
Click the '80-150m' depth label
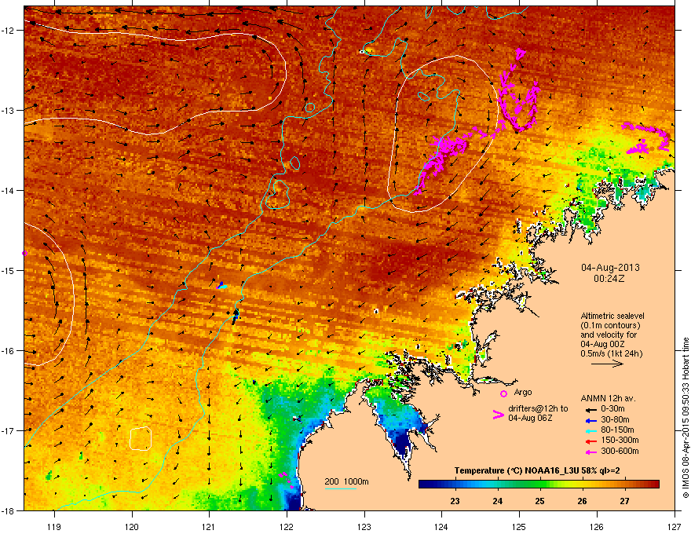click(617, 430)
